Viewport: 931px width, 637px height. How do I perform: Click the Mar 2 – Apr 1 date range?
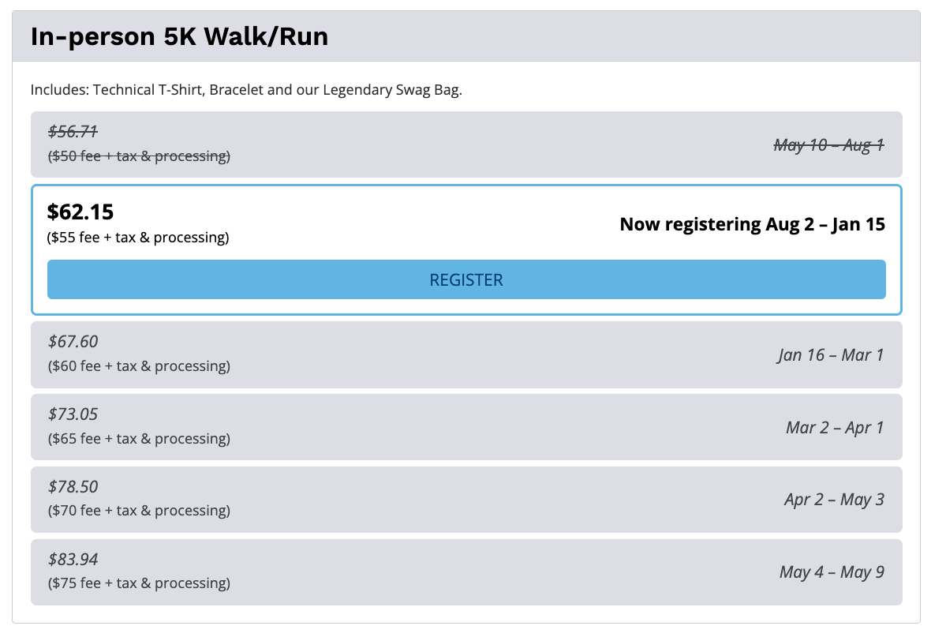835,427
